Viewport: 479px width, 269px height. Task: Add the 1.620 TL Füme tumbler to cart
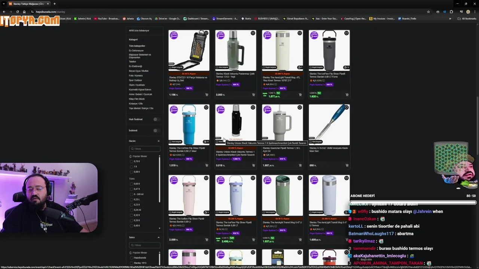pyautogui.click(x=347, y=95)
